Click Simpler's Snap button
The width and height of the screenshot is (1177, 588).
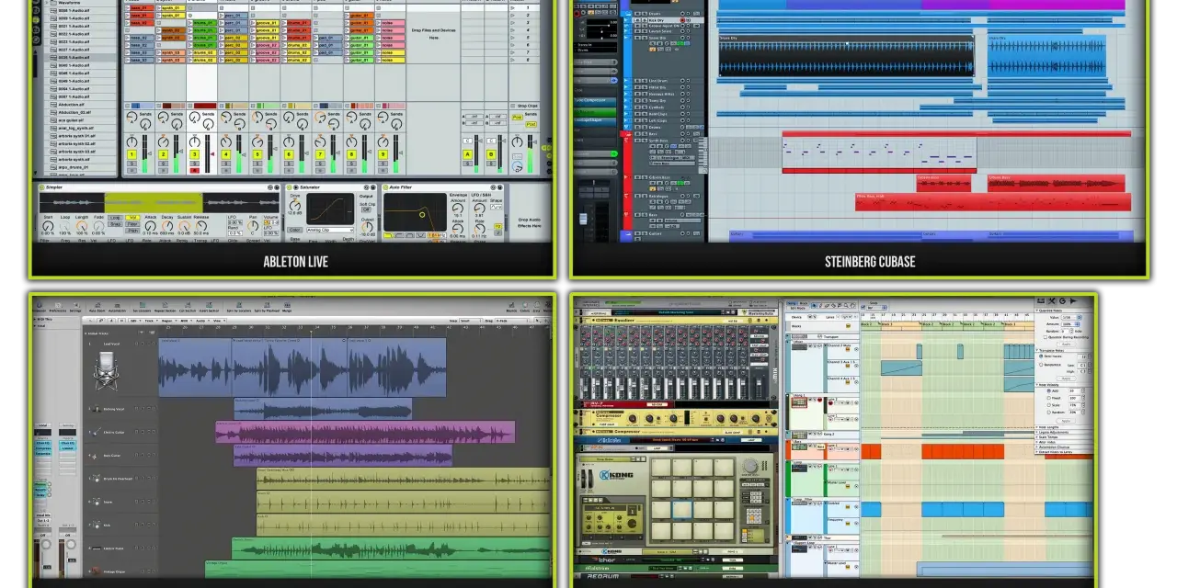[x=114, y=223]
